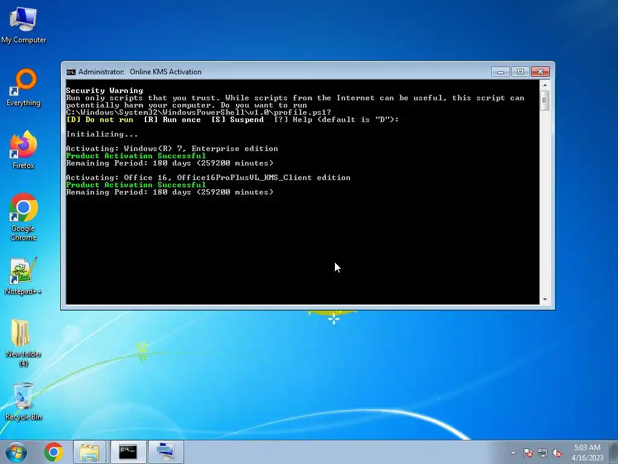Open the My Computer desktop icon

[x=24, y=25]
